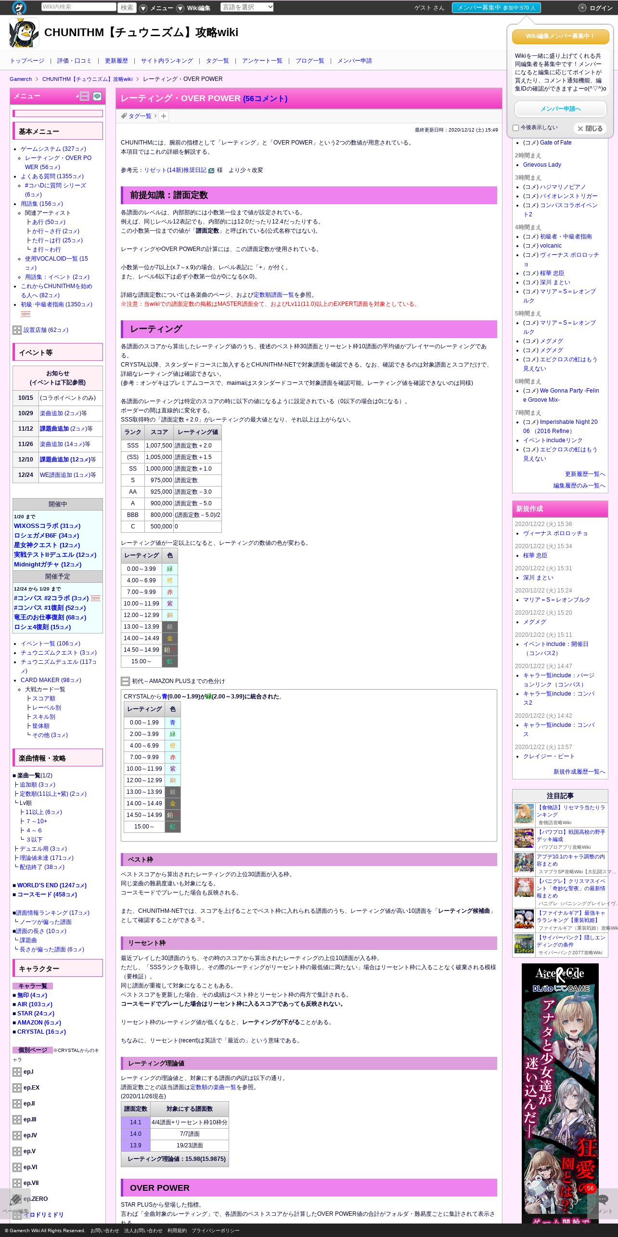Image resolution: width=618 pixels, height=1237 pixels.
Task: Open the ファイナルギア 最強キャラランキング thumbnail
Action: [524, 919]
